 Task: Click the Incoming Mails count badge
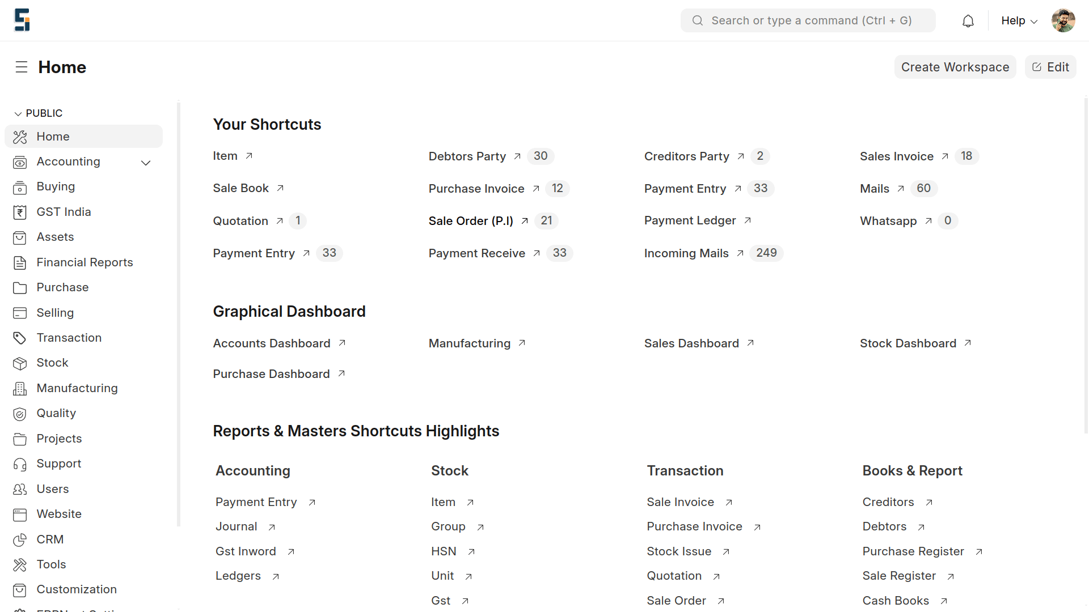pos(767,253)
